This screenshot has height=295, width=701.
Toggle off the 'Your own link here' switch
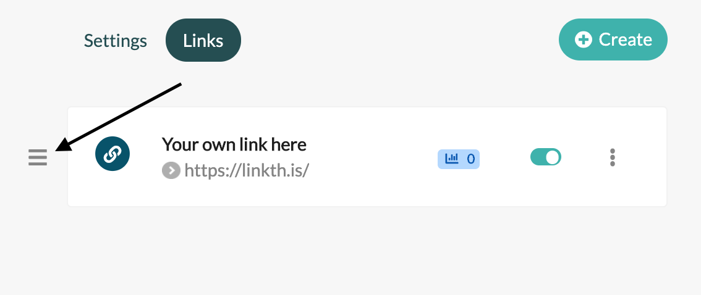(x=545, y=157)
